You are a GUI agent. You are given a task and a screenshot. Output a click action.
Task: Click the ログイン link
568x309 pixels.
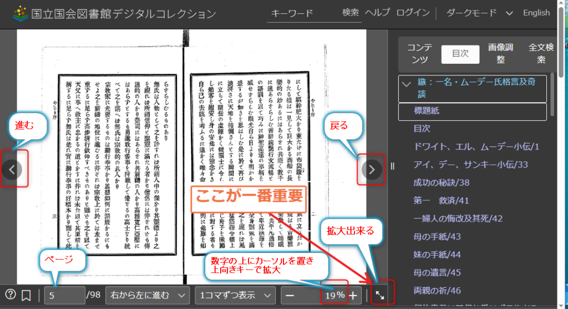click(x=413, y=13)
